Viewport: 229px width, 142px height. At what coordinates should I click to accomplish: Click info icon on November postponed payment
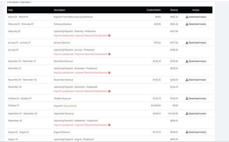coord(110,91)
